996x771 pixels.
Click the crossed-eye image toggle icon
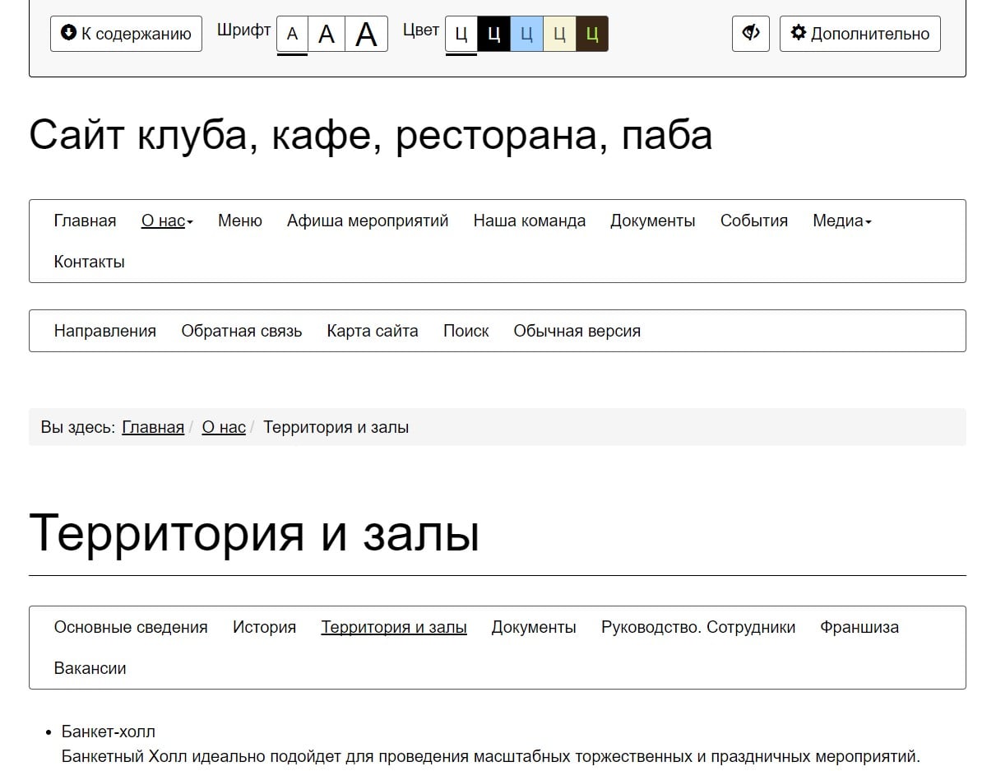click(x=750, y=34)
